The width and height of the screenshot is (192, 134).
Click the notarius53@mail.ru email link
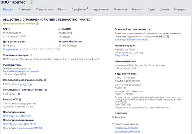pyautogui.click(x=126, y=128)
